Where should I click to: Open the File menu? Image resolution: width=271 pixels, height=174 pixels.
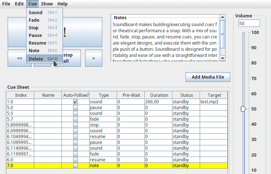[x=6, y=4]
